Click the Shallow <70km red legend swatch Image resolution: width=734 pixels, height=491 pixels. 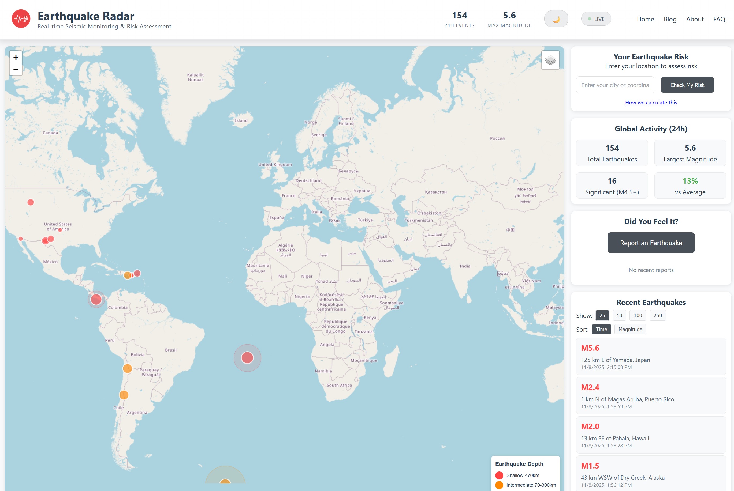coord(499,475)
